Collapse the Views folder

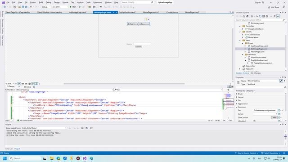pyautogui.click(x=240, y=40)
